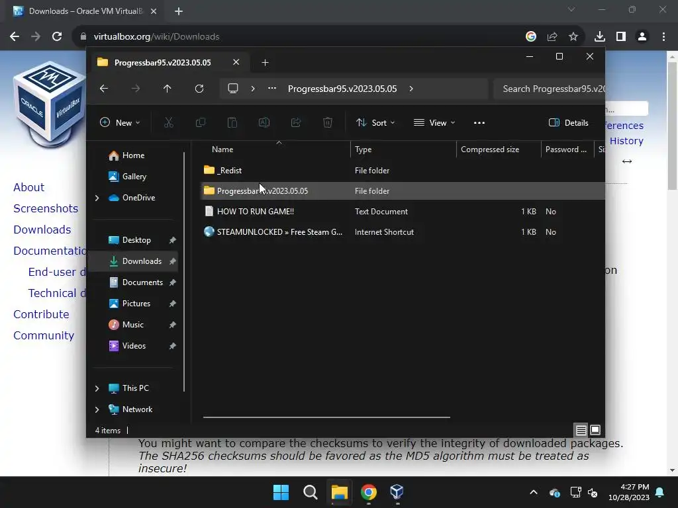
Task: Click the Screenshots link on VirtualBox page
Action: pyautogui.click(x=46, y=208)
